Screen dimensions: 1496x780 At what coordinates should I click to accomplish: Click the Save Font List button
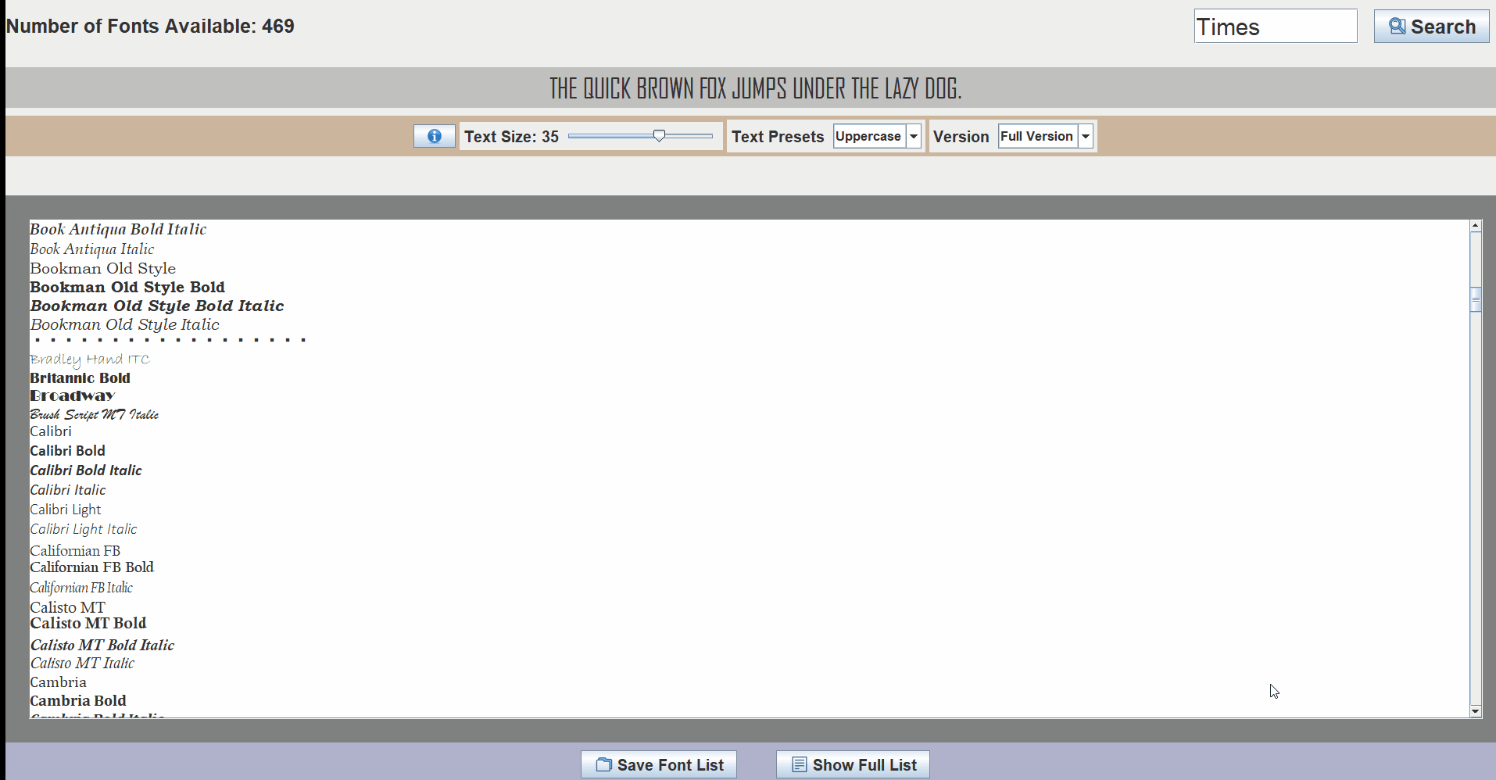tap(659, 764)
